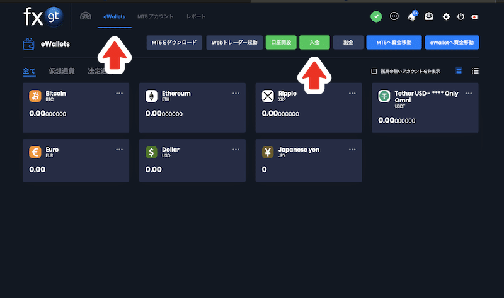504x298 pixels.
Task: Open Japanese yen card options menu
Action: point(352,150)
